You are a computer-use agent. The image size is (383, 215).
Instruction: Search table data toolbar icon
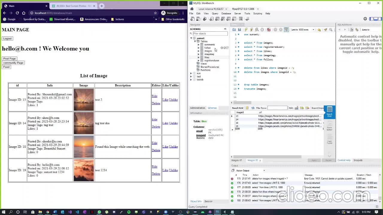tap(241, 19)
